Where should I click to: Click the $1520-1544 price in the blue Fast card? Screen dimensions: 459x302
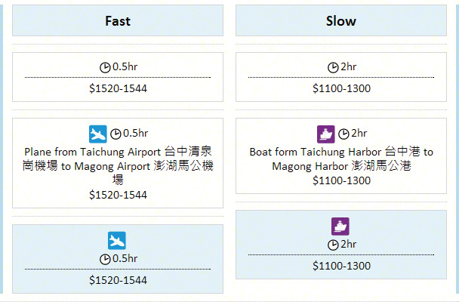(x=118, y=280)
